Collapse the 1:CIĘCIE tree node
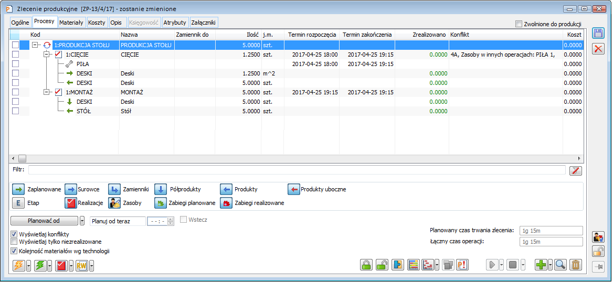This screenshot has width=613, height=282. click(47, 55)
